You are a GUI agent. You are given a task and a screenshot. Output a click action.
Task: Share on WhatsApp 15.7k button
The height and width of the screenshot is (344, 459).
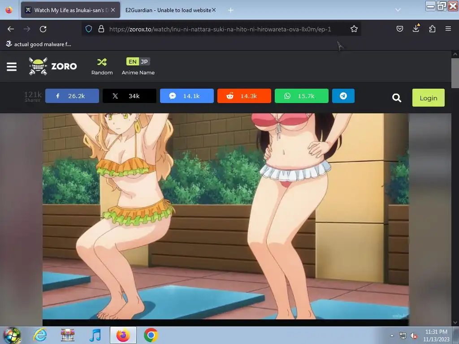tap(302, 96)
